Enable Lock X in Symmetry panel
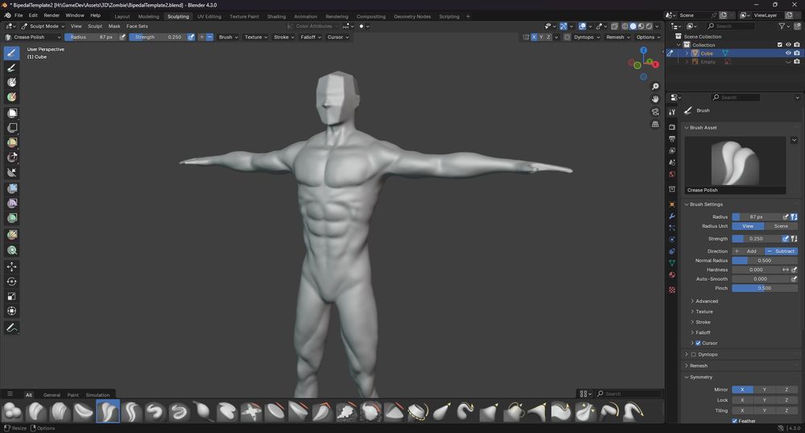Viewport: 805px width, 433px height. tap(742, 400)
